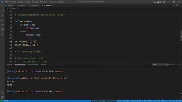Switch to the 10-dars.py tab

(34, 5)
